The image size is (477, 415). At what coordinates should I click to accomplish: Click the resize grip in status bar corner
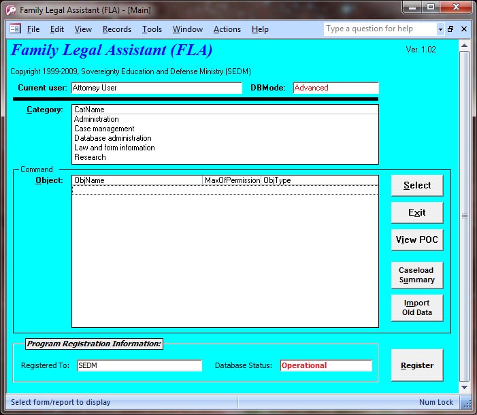[466, 403]
